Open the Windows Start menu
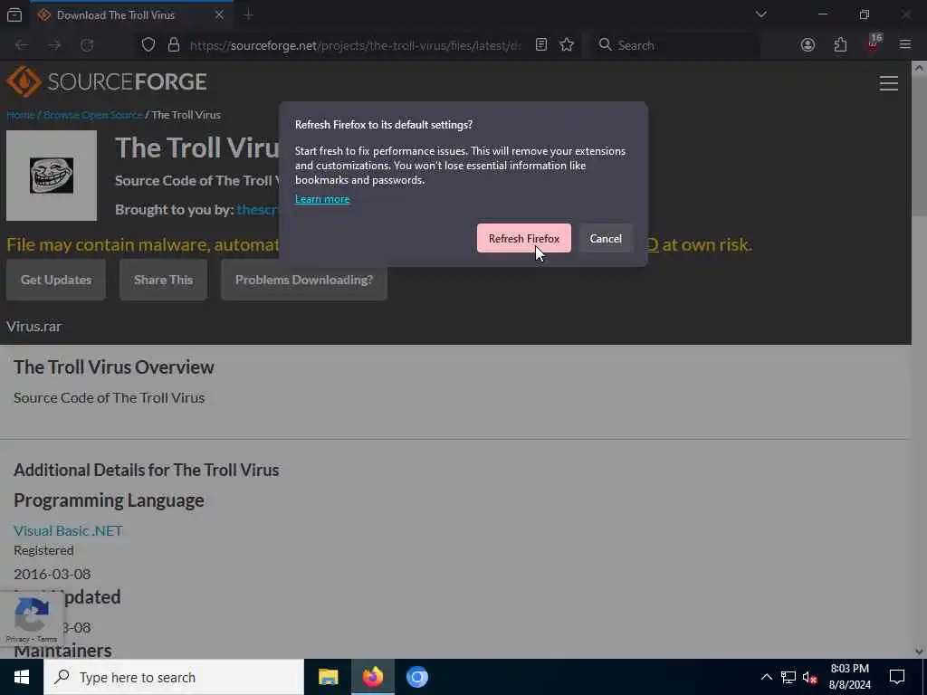The height and width of the screenshot is (695, 927). (x=22, y=677)
